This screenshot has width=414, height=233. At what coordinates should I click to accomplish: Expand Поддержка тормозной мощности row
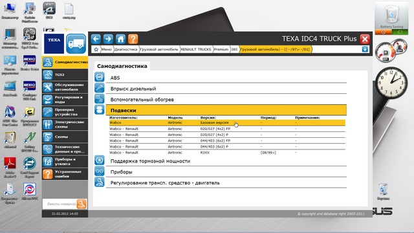click(x=226, y=161)
